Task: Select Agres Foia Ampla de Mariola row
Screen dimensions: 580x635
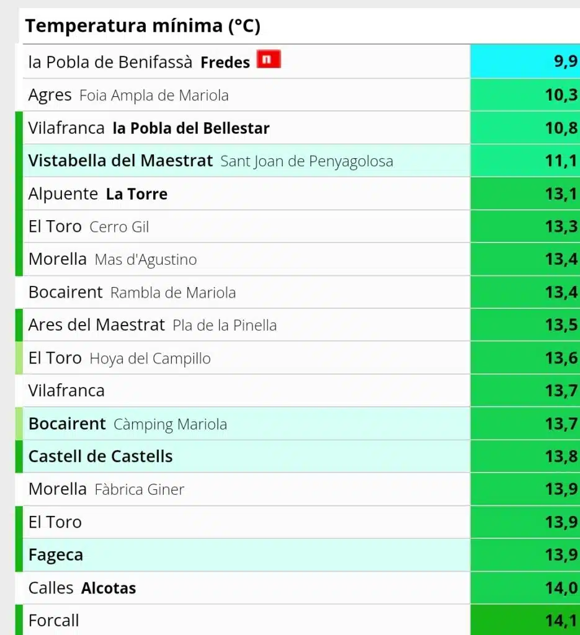Action: coord(246,95)
